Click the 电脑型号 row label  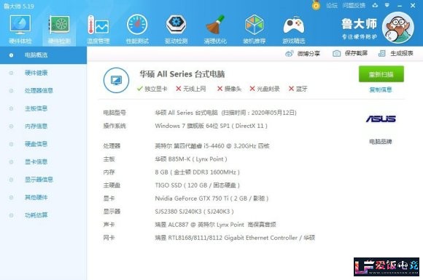(115, 113)
